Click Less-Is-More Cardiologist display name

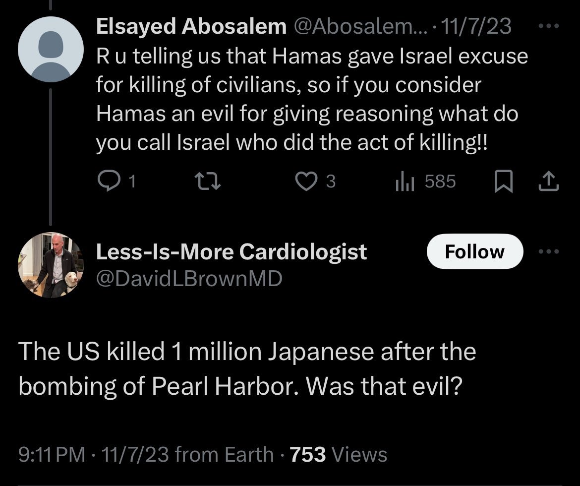[231, 252]
